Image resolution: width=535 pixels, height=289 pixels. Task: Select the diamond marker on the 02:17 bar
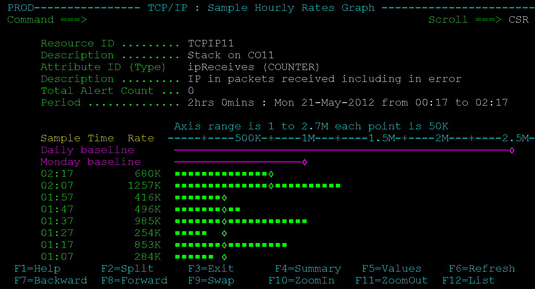[x=270, y=174]
